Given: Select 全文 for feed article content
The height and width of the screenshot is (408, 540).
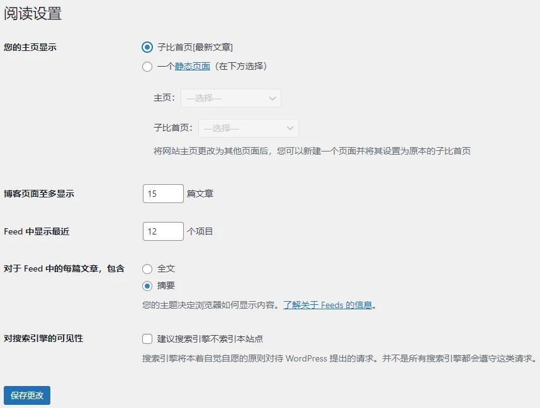Looking at the screenshot, I should [147, 269].
